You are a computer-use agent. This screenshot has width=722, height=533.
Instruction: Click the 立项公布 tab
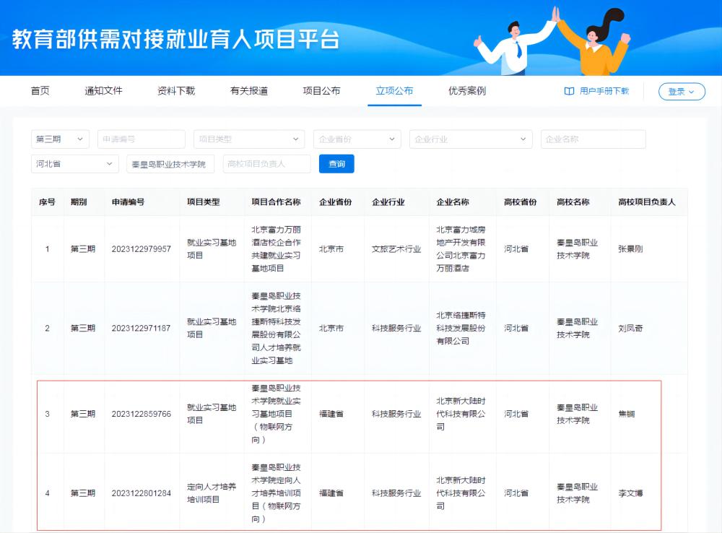click(x=394, y=91)
